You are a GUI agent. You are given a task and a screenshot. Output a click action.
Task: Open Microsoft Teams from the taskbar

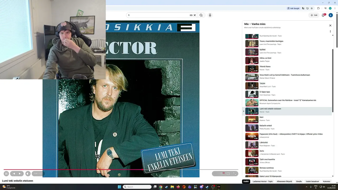190,187
